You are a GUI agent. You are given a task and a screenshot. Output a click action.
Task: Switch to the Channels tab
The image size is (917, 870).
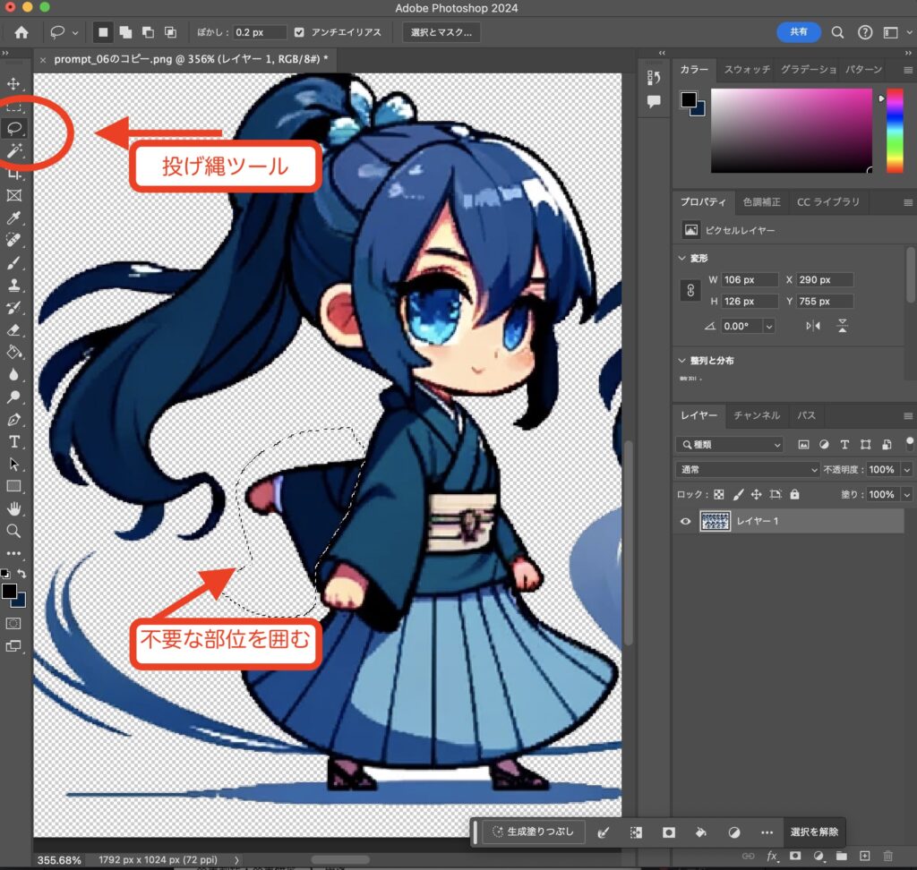click(757, 415)
